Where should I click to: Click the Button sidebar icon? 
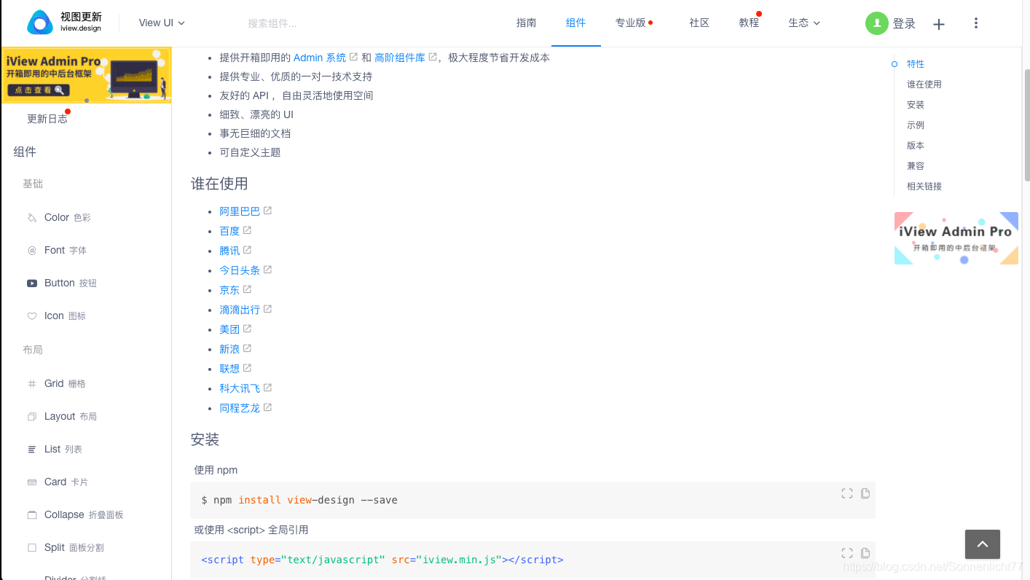32,283
